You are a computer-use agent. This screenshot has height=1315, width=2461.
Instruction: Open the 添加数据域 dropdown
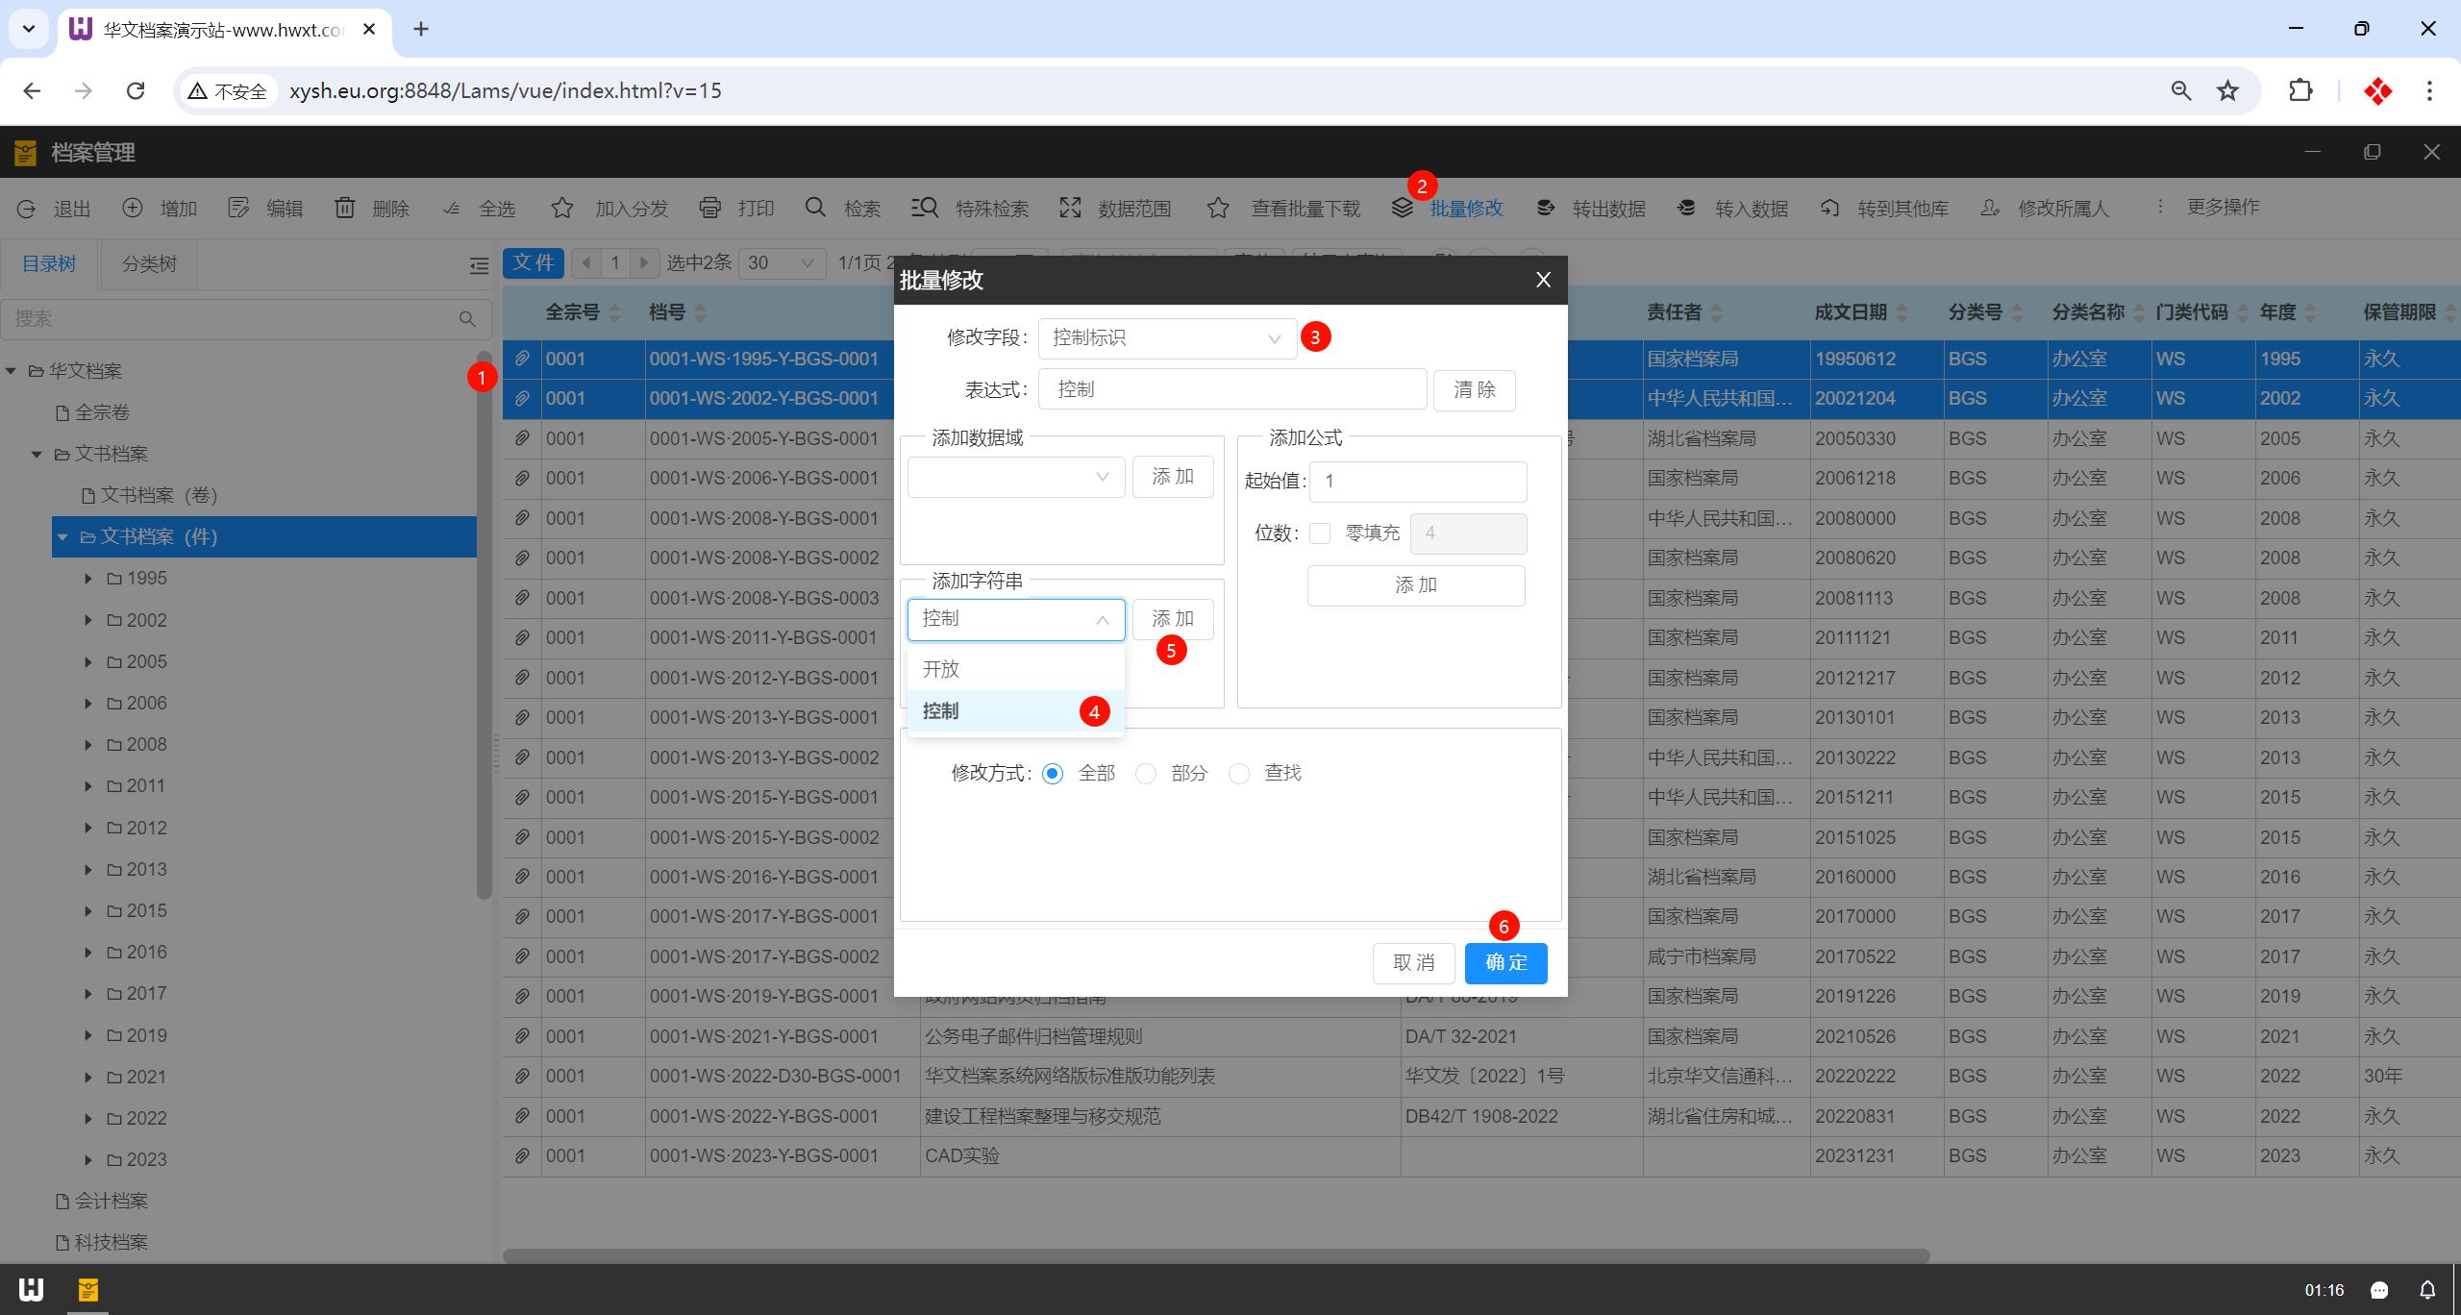[x=1015, y=478]
